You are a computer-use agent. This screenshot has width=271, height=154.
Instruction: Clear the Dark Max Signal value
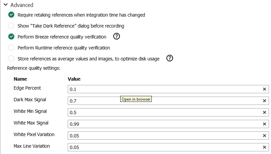point(264,101)
